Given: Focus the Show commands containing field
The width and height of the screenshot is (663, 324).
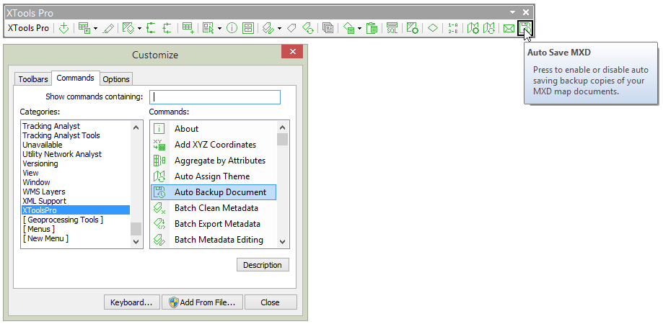Looking at the screenshot, I should (215, 96).
